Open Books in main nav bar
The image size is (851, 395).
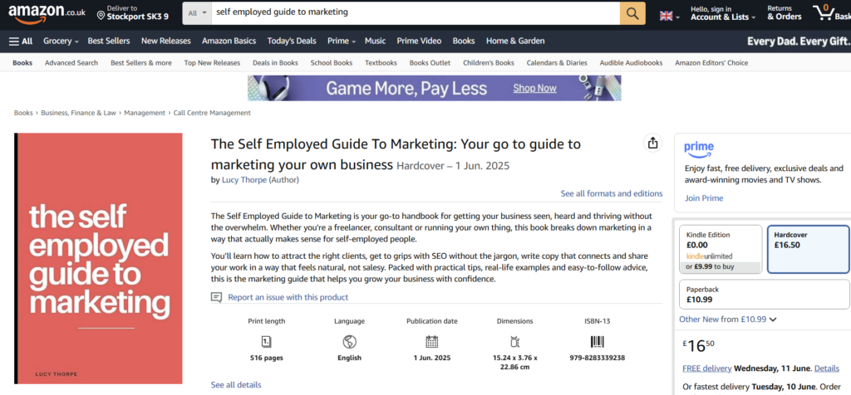click(x=464, y=41)
